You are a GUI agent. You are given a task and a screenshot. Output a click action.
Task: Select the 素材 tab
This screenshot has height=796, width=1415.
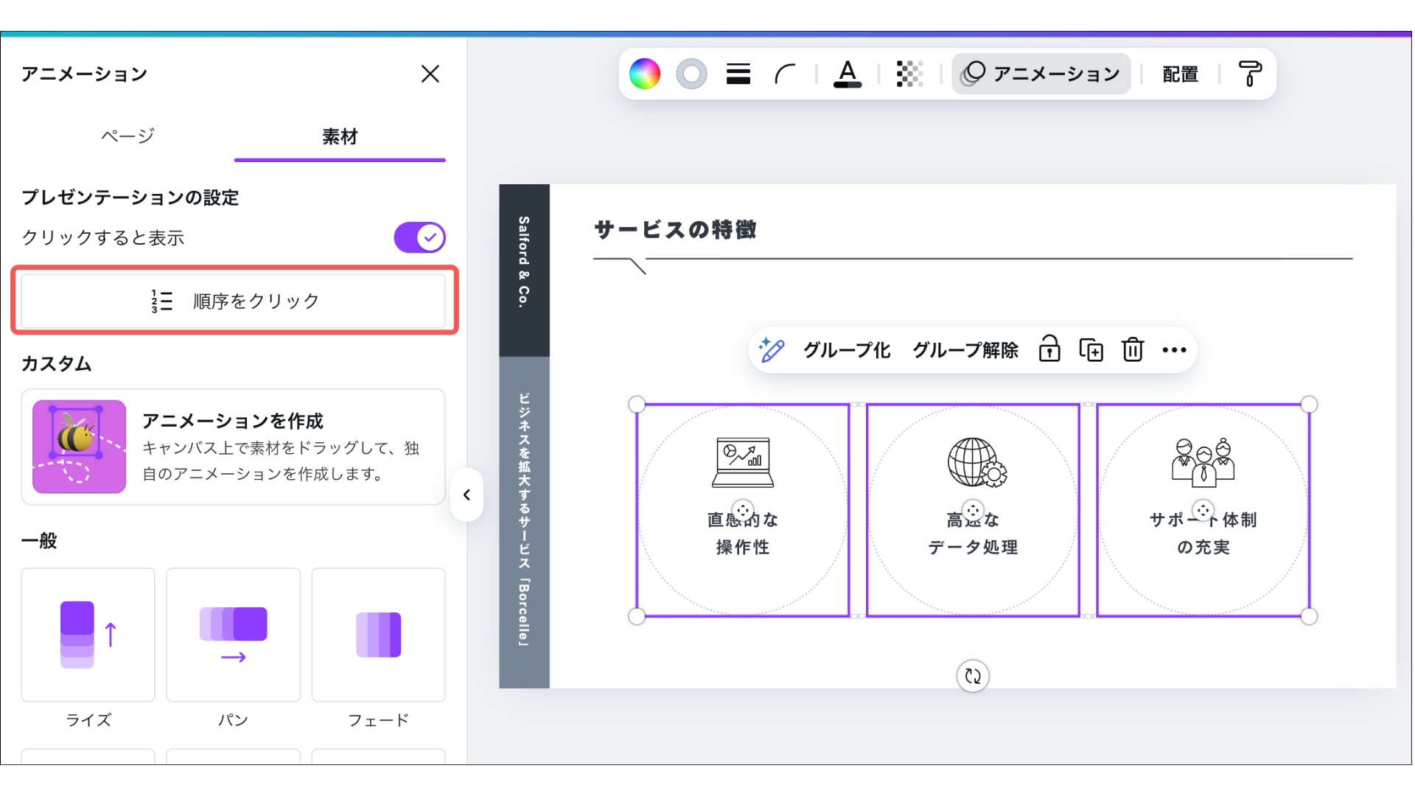tap(340, 136)
